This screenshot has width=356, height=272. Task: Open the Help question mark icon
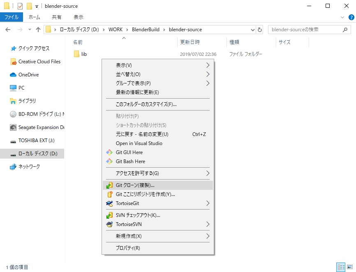[351, 17]
